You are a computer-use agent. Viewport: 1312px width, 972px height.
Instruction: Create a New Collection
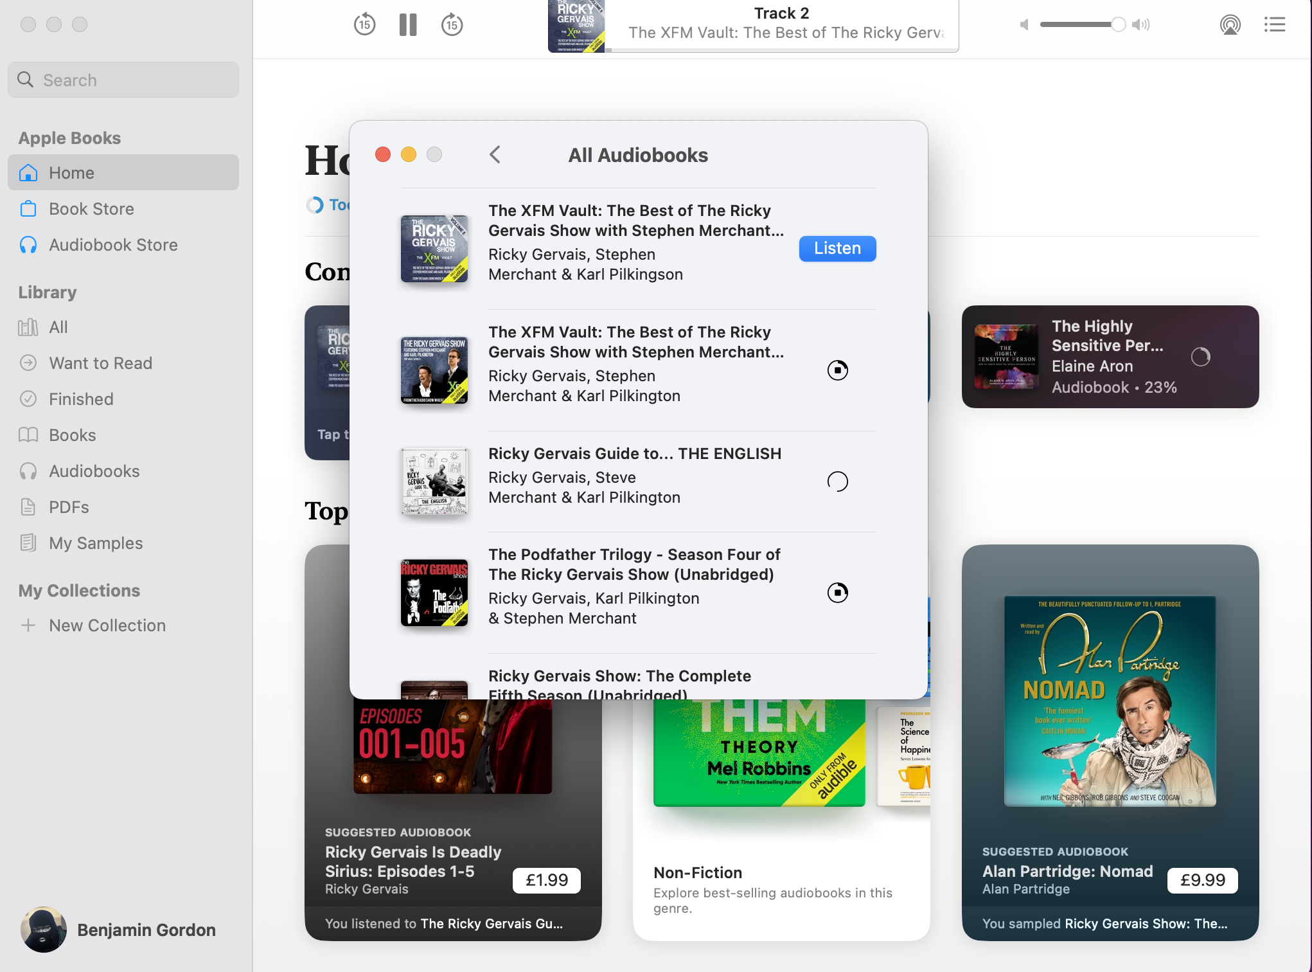(x=107, y=625)
